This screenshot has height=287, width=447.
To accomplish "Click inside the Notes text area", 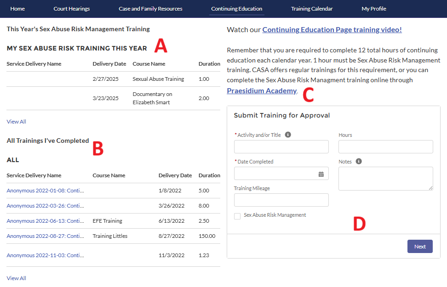I will click(385, 178).
